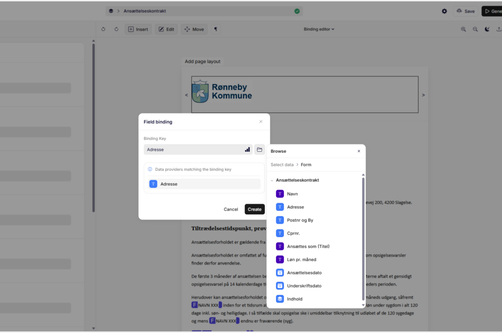502x333 pixels.
Task: Select the Indhold layers item
Action: [295, 299]
